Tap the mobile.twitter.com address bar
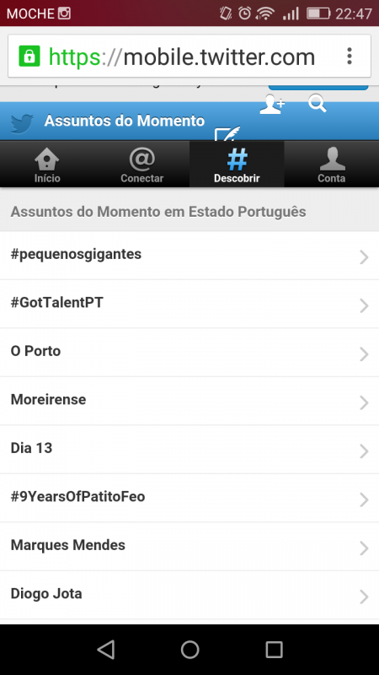The height and width of the screenshot is (675, 379). pos(189,56)
